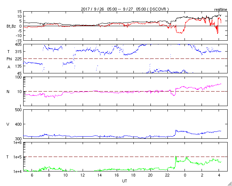The height and width of the screenshot is (186, 232).
Task: Click the "12" hour label on the UT axis
Action: tap(83, 175)
